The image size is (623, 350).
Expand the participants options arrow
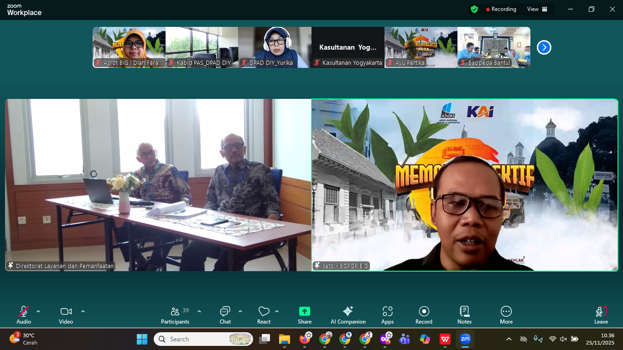pos(199,311)
